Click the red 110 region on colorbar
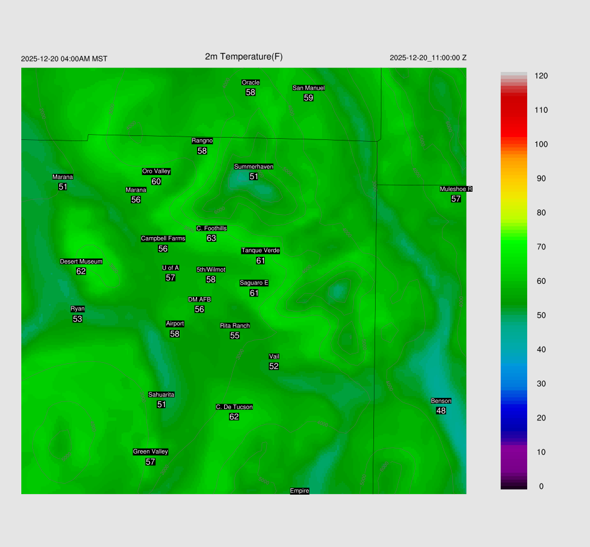 [514, 109]
